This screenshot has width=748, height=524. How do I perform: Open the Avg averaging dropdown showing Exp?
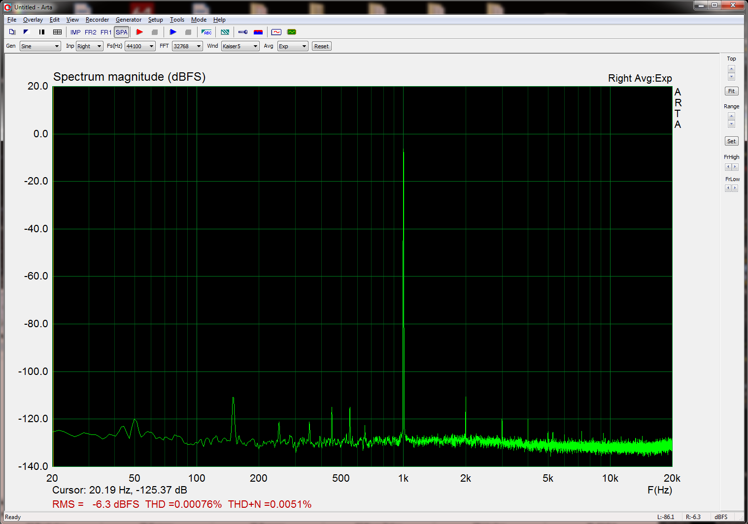[293, 46]
